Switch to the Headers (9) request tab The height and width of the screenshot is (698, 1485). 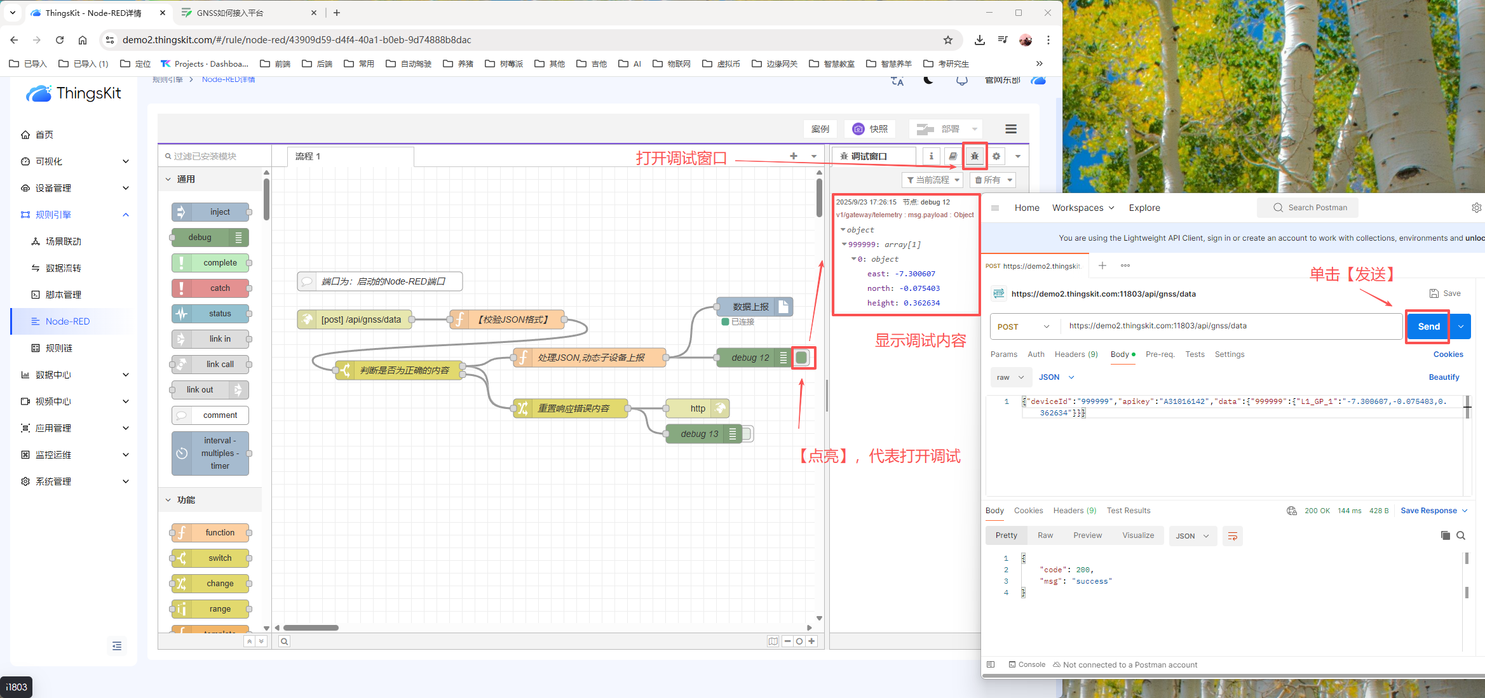(1076, 354)
